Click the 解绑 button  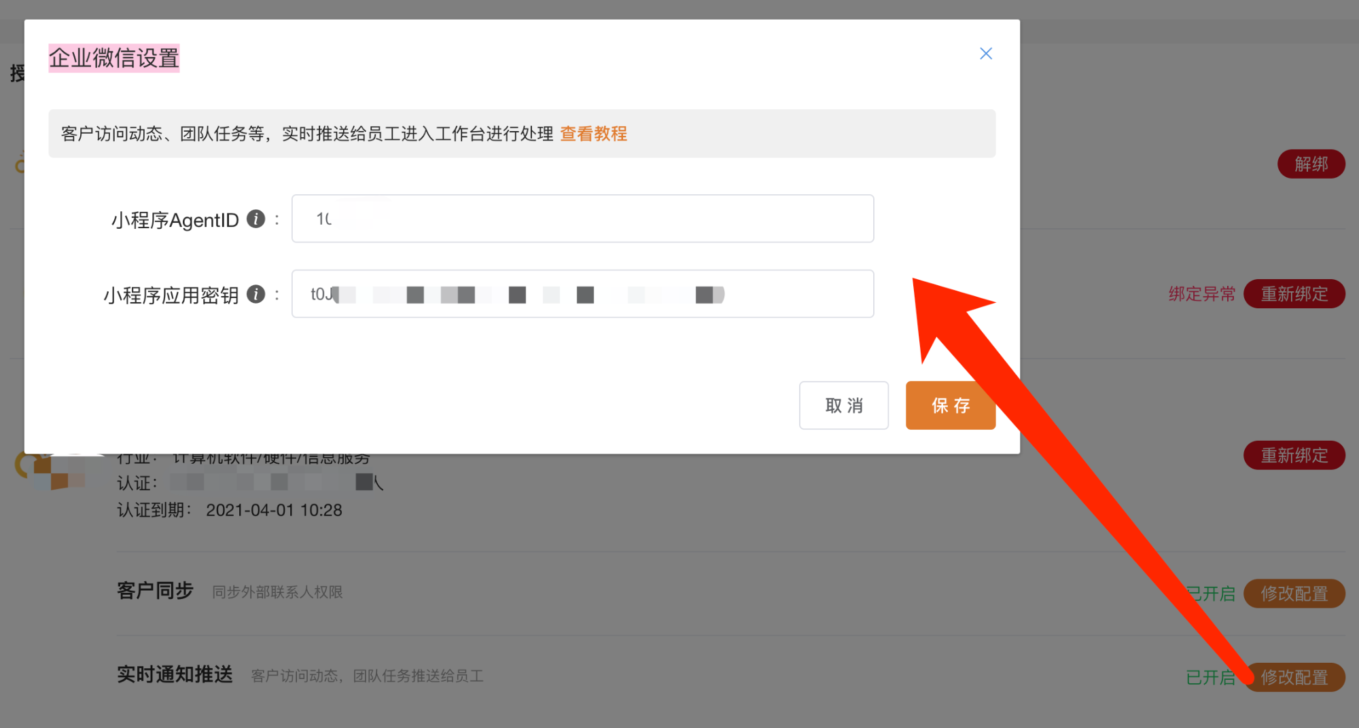click(1310, 164)
